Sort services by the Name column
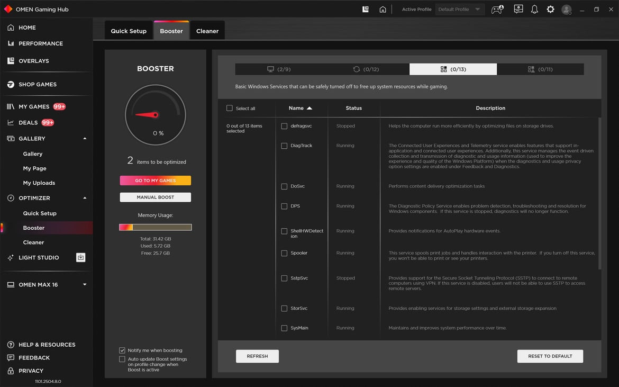The height and width of the screenshot is (387, 619). [x=301, y=108]
